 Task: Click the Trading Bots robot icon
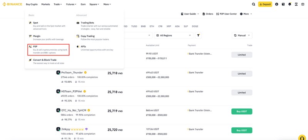(x=78, y=23)
